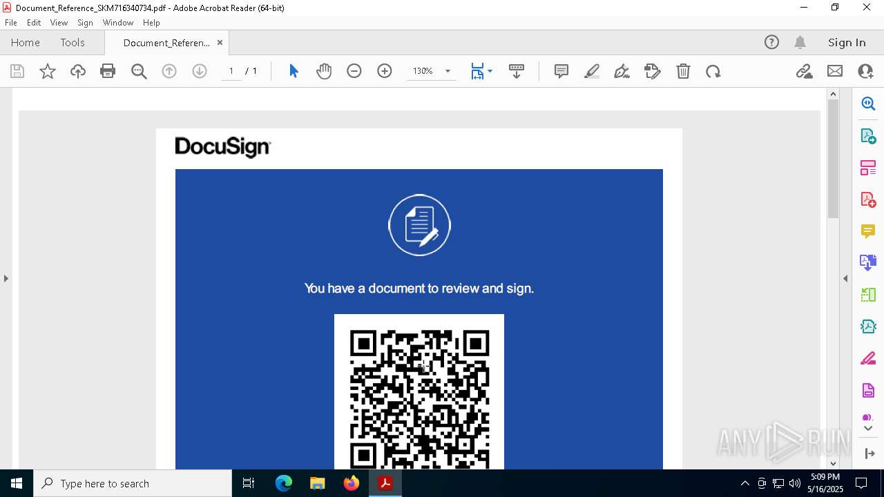This screenshot has width=884, height=497.
Task: Open Comment tool in right pane
Action: [x=868, y=231]
